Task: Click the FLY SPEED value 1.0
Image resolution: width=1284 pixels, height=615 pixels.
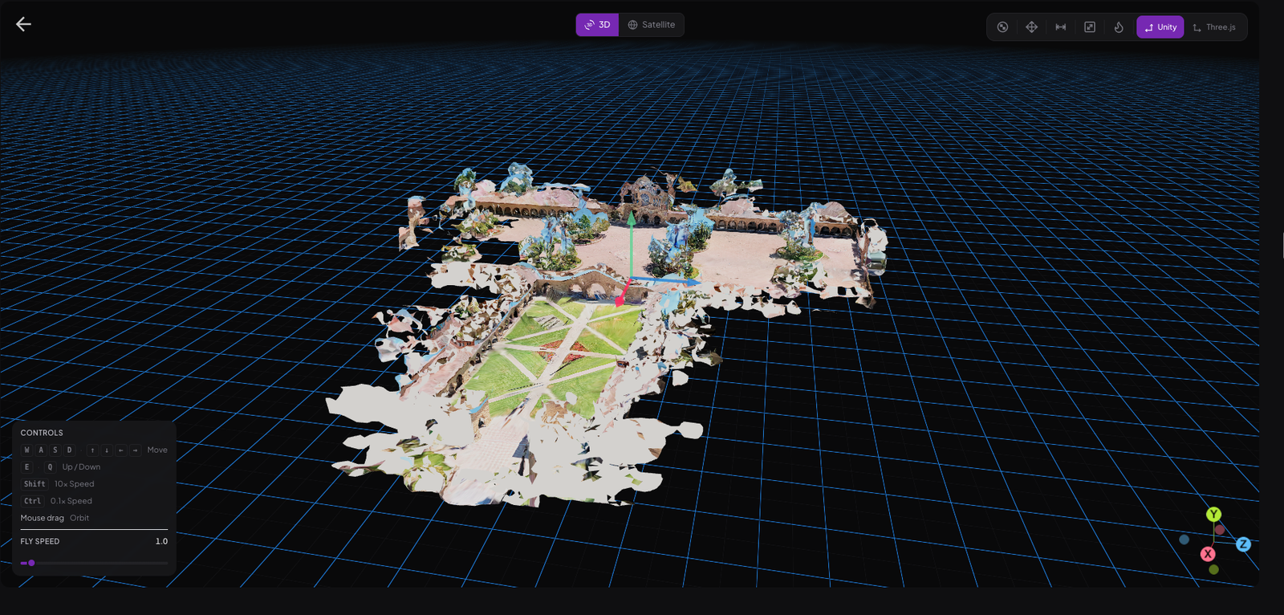Action: pos(161,541)
